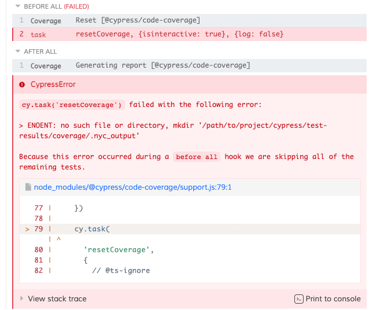Click the cy.task('resetCoverage') inline code
The image size is (373, 310).
pos(72,105)
